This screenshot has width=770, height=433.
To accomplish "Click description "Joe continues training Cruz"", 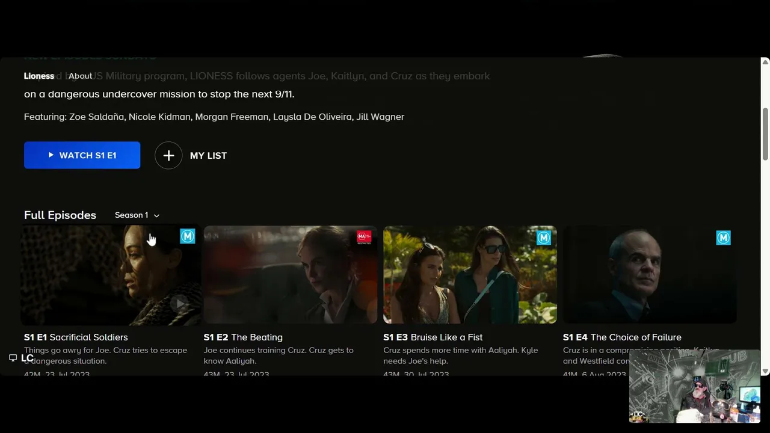I will click(279, 355).
